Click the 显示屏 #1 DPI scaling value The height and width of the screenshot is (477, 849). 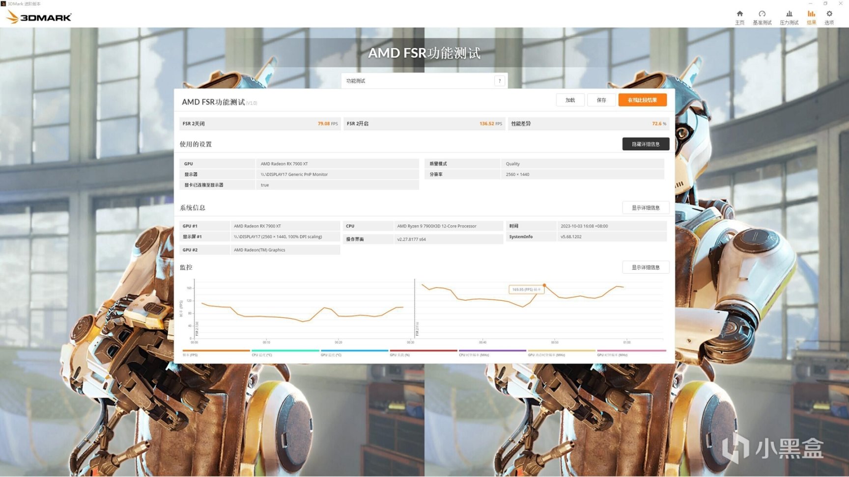coord(278,237)
